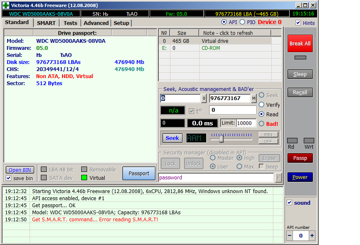The image size is (360, 245).
Task: Switch to the SMART tab
Action: click(x=46, y=23)
